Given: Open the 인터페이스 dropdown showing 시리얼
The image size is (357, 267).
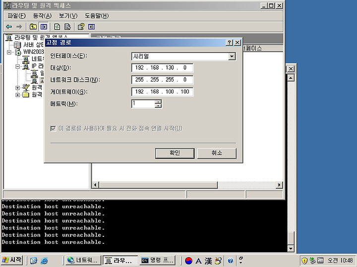Looking at the screenshot, I should pos(232,56).
